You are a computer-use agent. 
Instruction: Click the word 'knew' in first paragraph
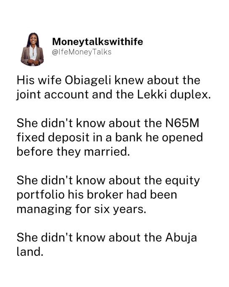click(129, 81)
